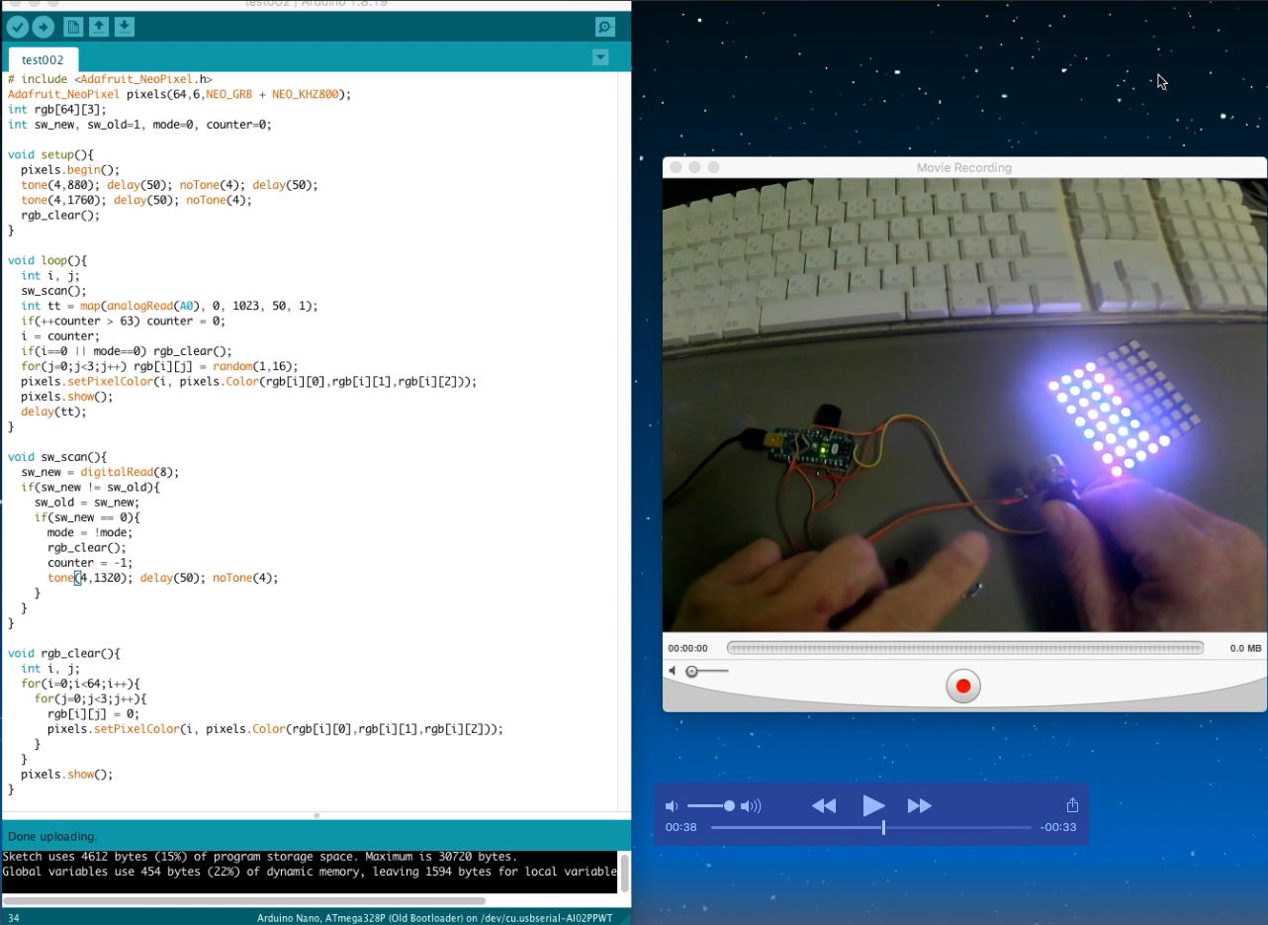Click the Open sketch up-arrow icon
Screen dimensions: 1268x925
[x=99, y=28]
